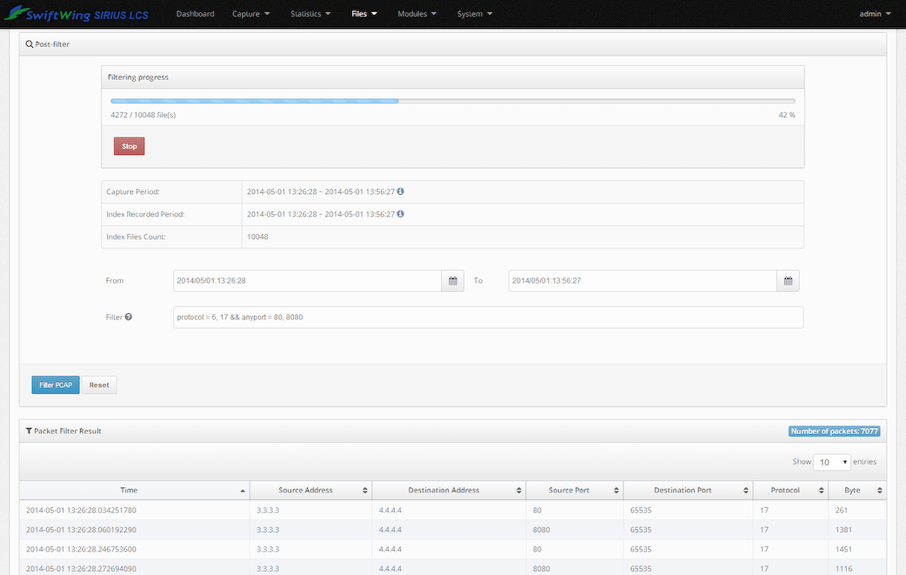This screenshot has width=906, height=575.
Task: Open the admin user dropdown
Action: tap(875, 14)
